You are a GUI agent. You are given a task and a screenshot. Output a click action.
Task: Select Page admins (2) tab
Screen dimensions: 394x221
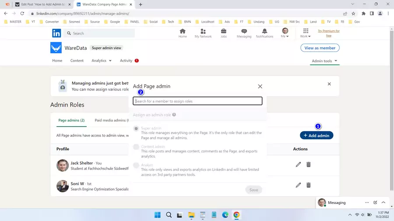[71, 120]
